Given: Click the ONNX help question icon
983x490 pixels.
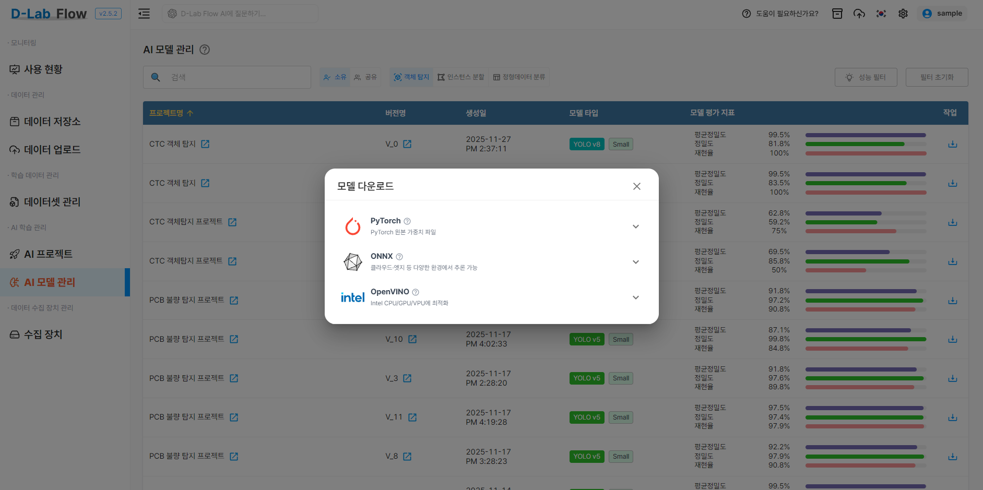Looking at the screenshot, I should tap(399, 257).
